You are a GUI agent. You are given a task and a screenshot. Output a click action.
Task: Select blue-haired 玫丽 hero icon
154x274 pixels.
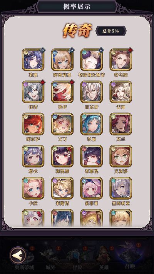click(91, 124)
